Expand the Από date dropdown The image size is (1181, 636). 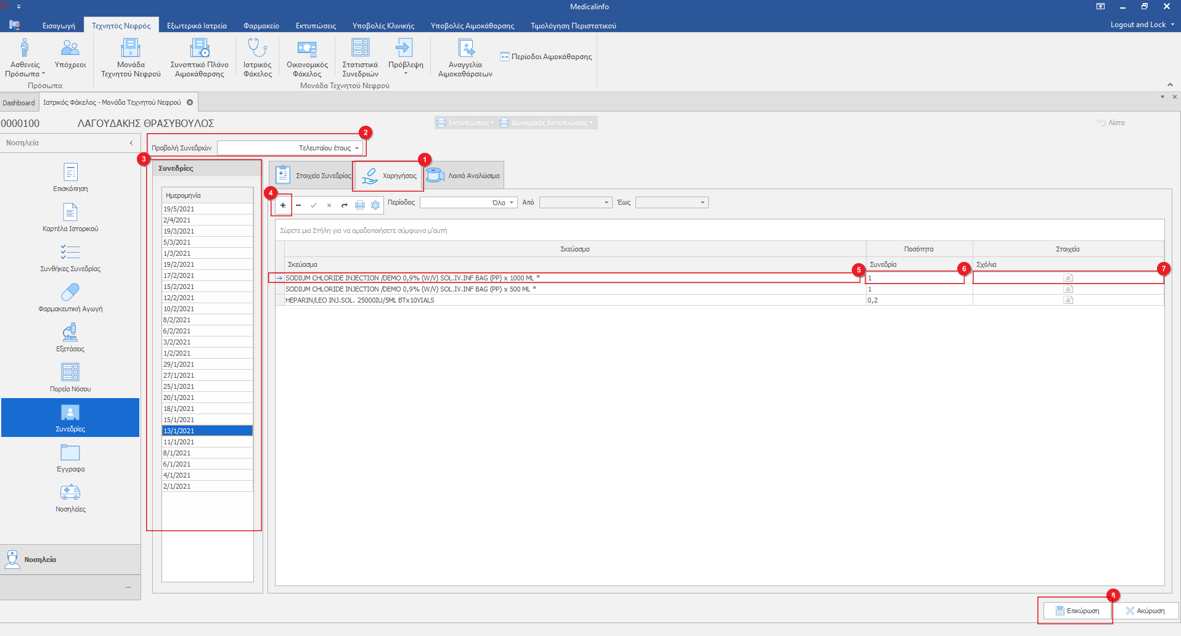coord(607,203)
